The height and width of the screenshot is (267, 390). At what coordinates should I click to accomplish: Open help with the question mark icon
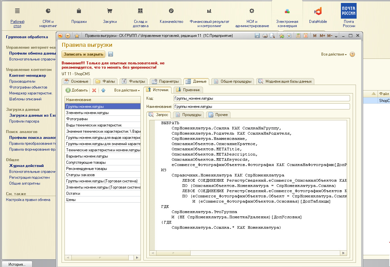(x=352, y=55)
